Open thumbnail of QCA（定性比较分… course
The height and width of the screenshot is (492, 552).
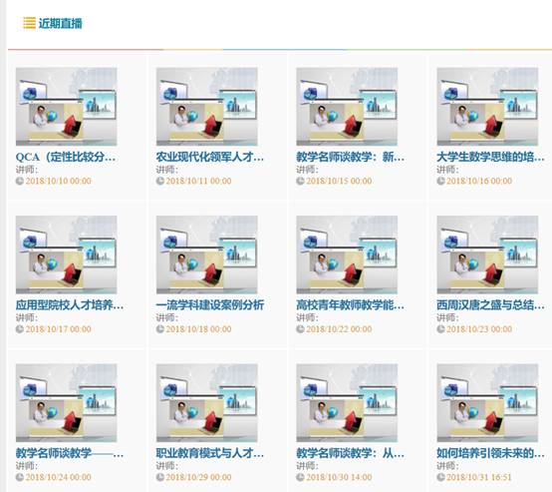click(66, 107)
